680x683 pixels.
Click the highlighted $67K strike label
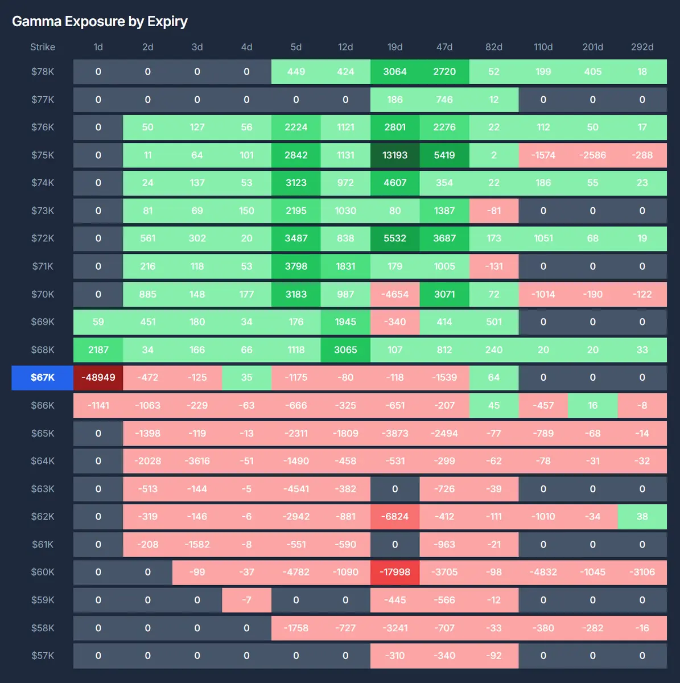[43, 377]
